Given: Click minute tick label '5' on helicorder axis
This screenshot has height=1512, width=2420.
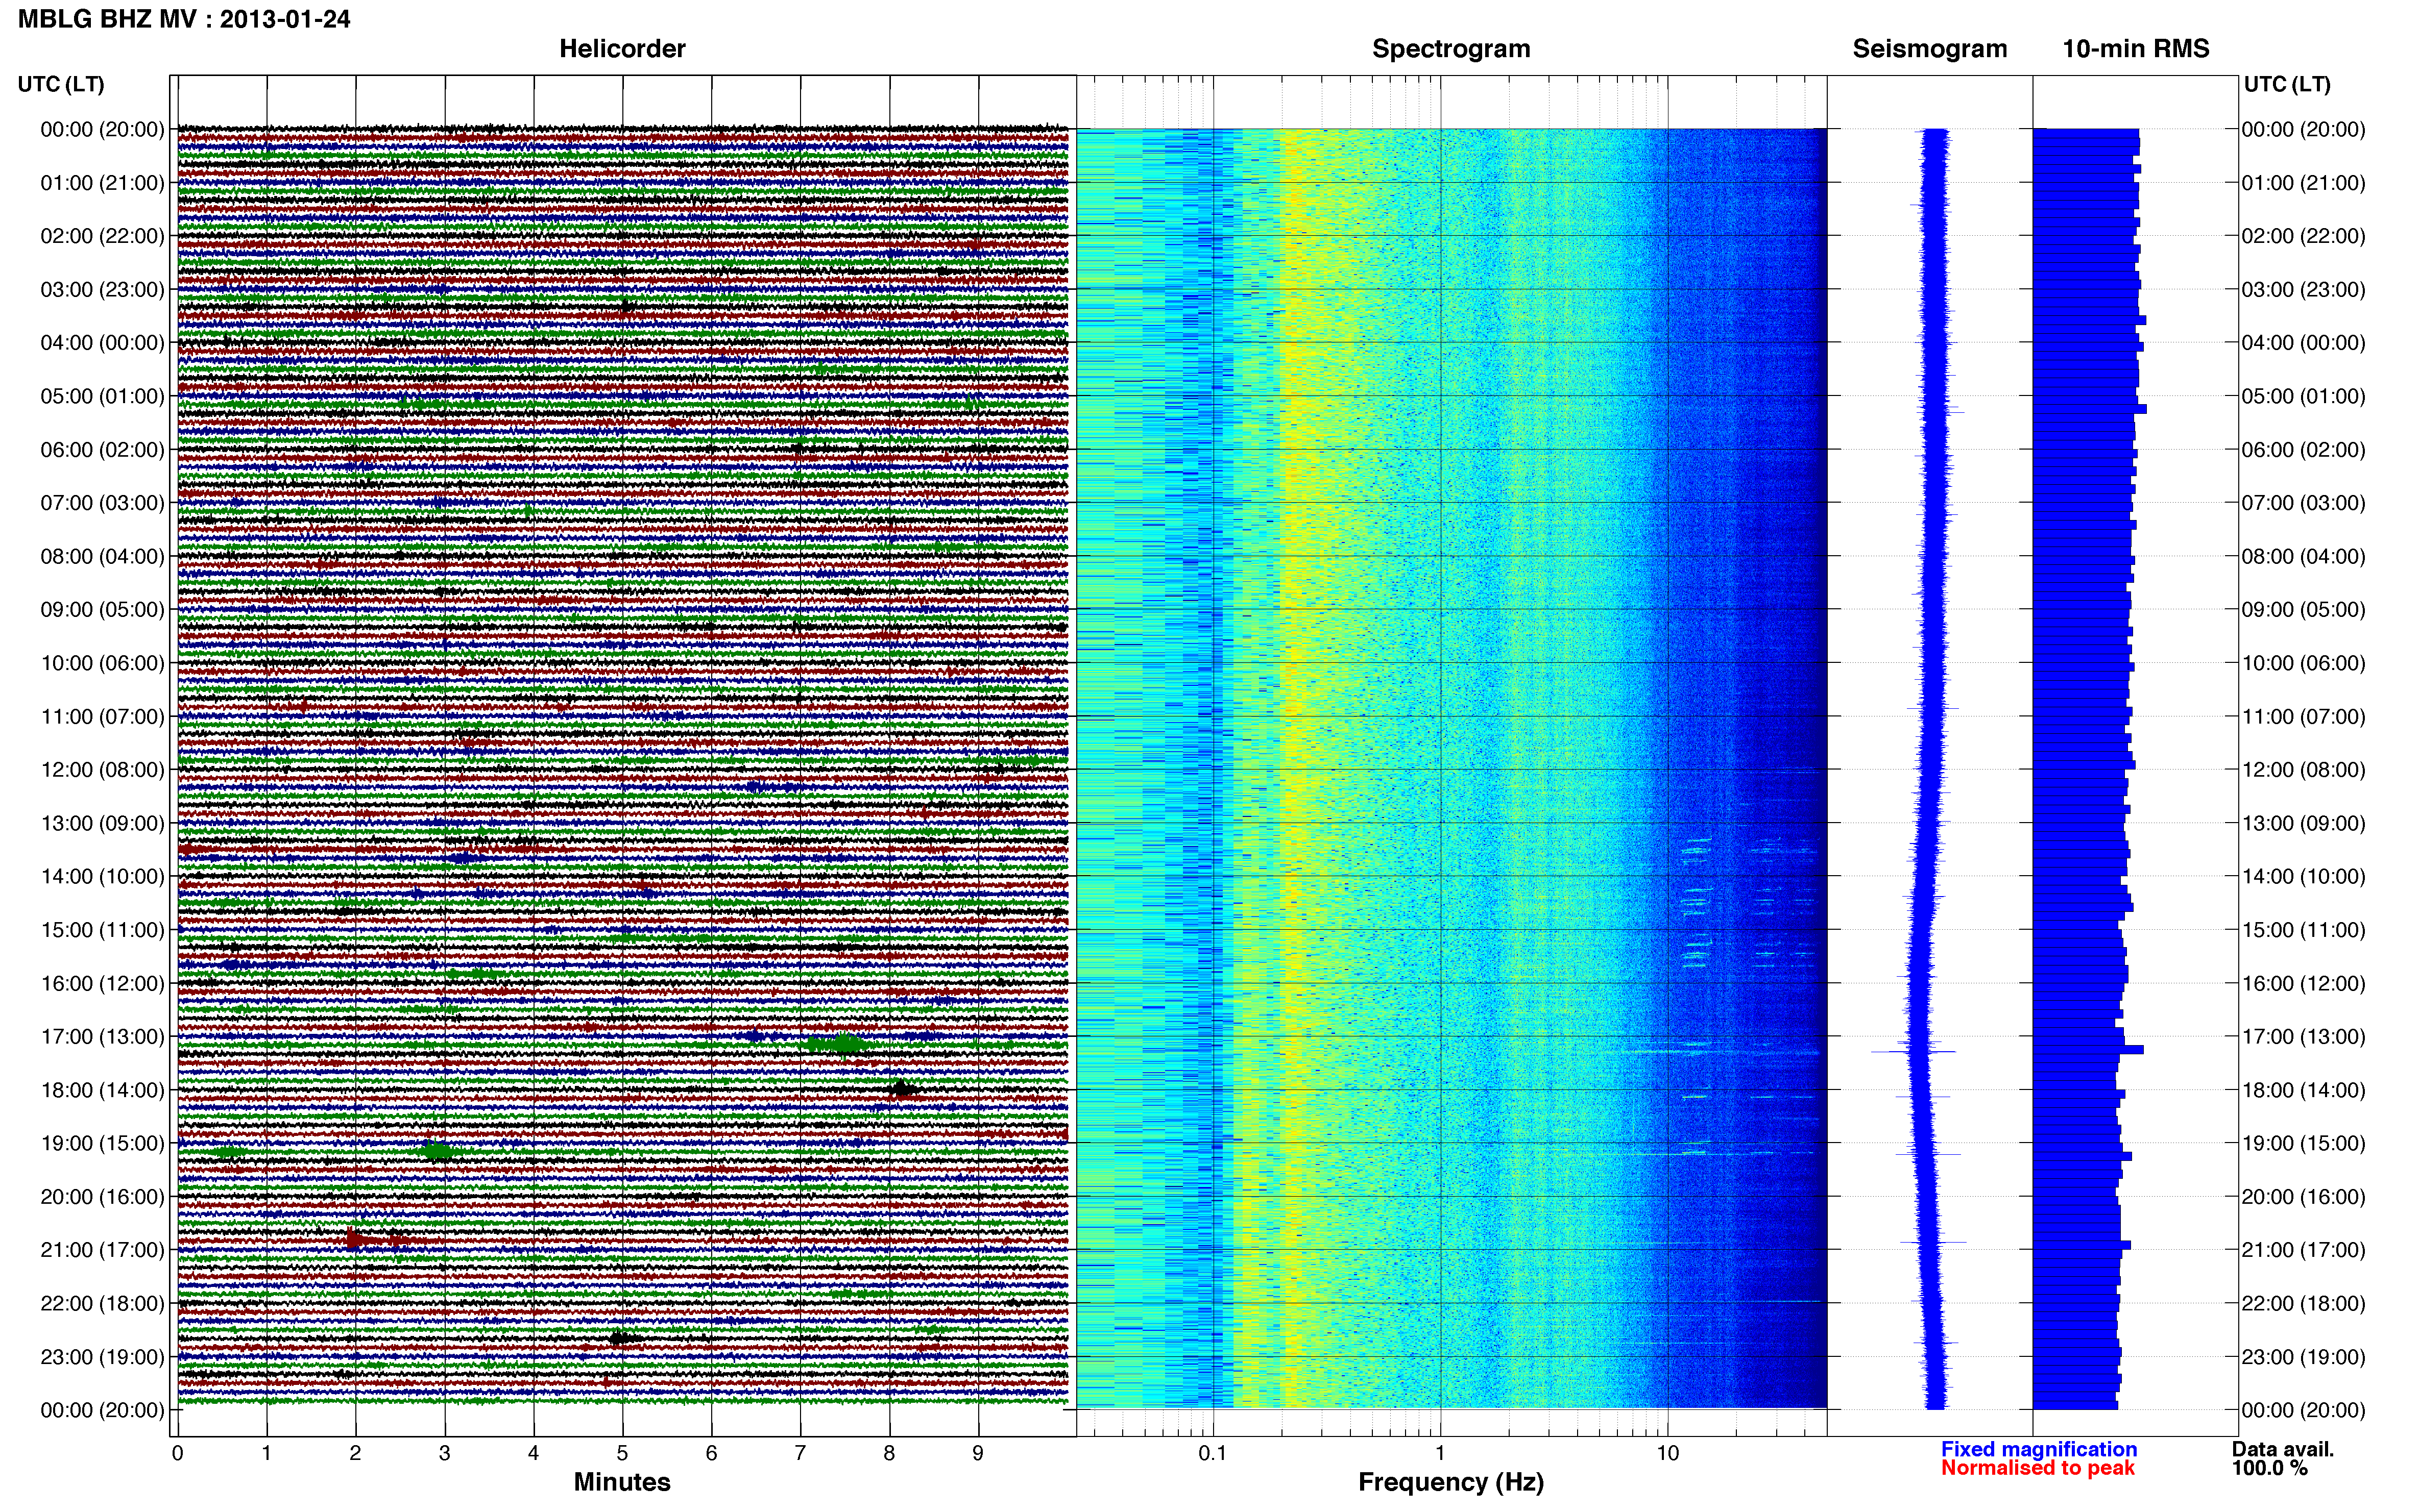Looking at the screenshot, I should (x=622, y=1453).
